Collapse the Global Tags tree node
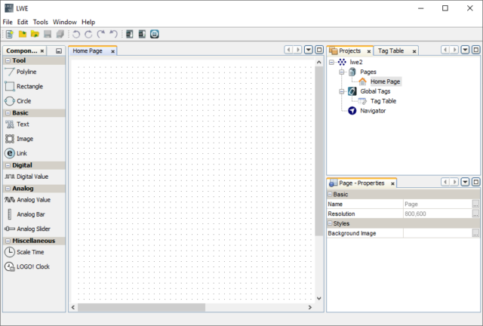The image size is (483, 326). 342,91
